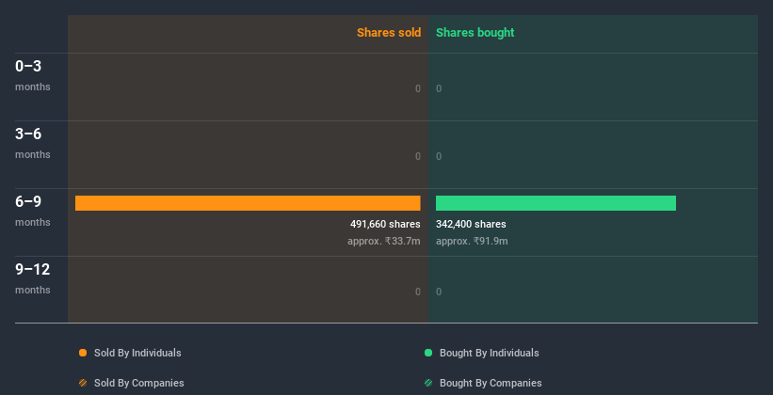
Task: Click the 491,660 shares value
Action: (x=385, y=224)
